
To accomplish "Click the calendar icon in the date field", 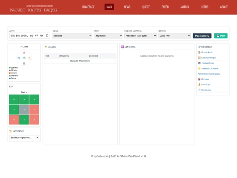I will point(47,36).
